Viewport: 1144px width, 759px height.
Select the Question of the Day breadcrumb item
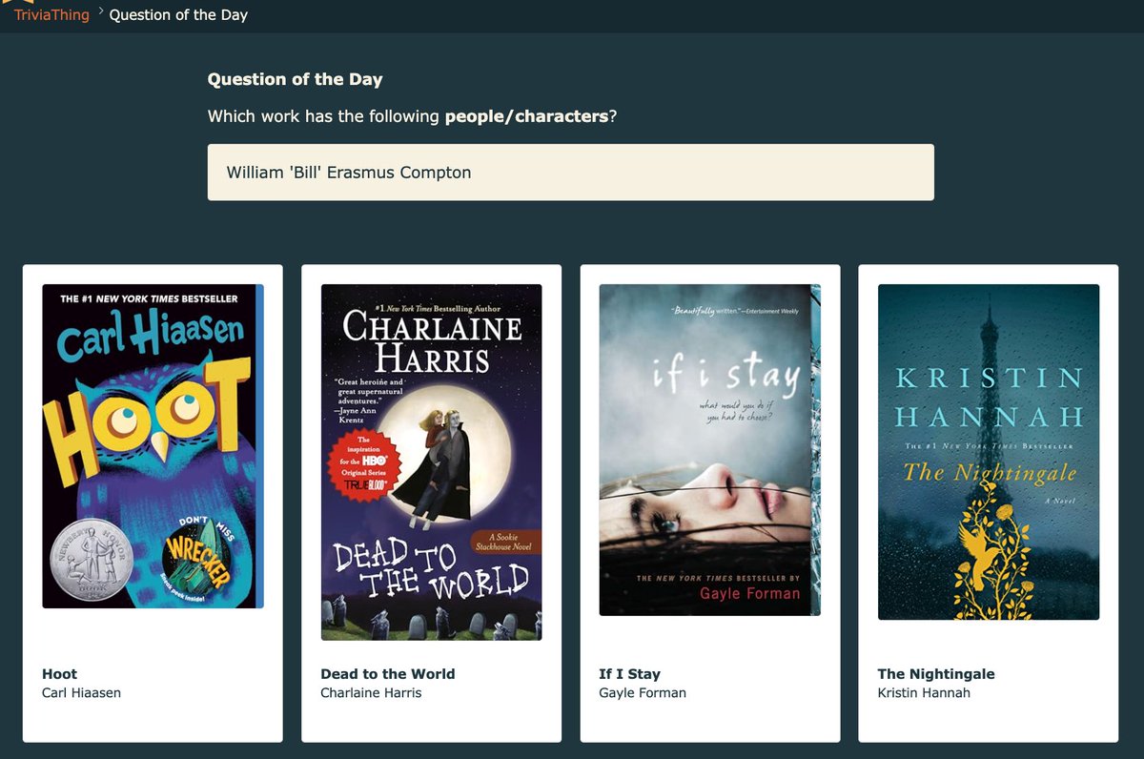tap(177, 14)
